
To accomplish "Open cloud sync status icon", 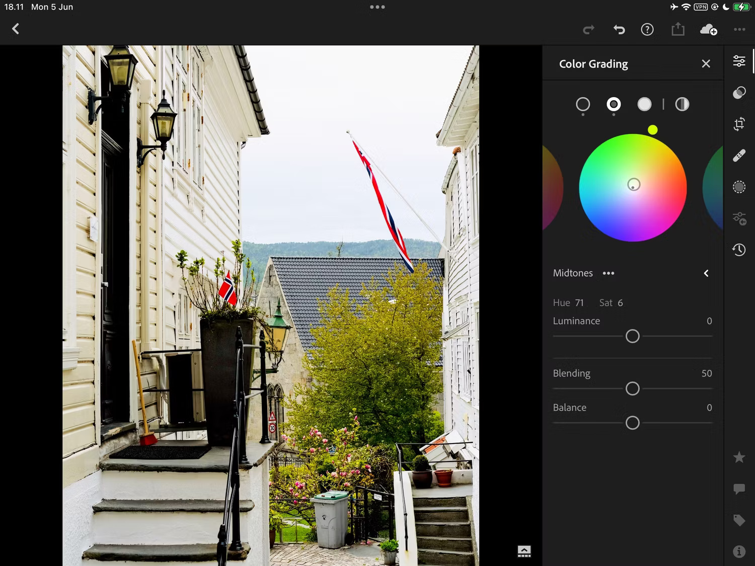I will click(709, 30).
